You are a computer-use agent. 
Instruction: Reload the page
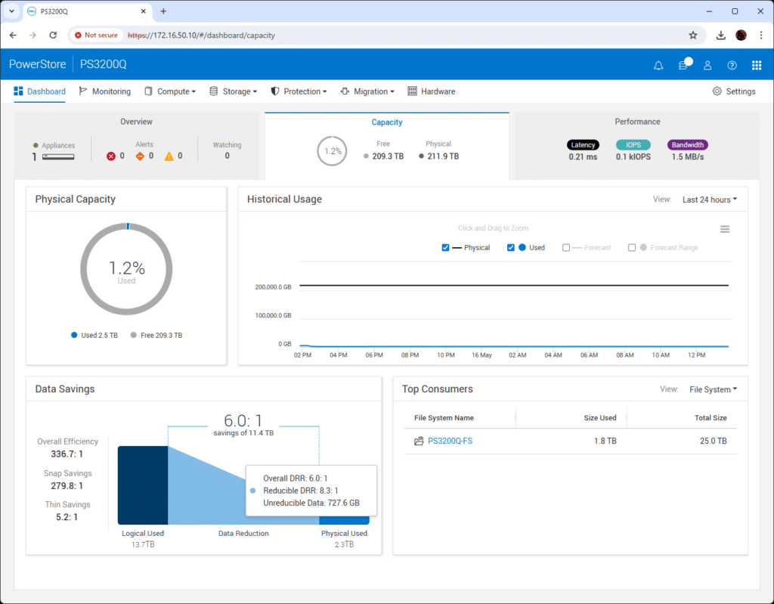(x=53, y=35)
